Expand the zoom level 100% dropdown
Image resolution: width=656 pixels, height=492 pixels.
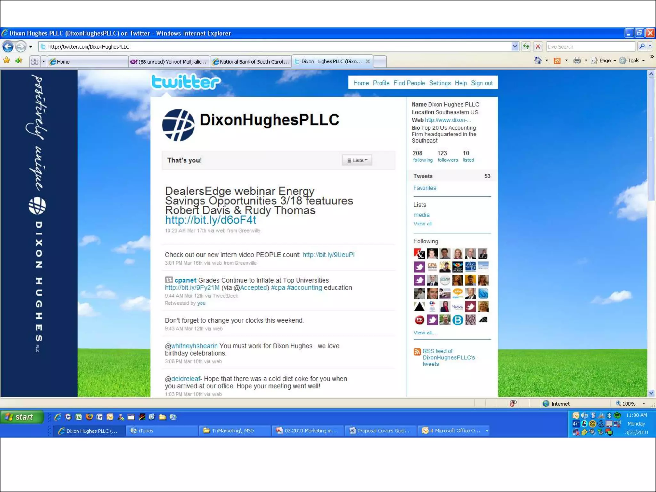coord(644,404)
